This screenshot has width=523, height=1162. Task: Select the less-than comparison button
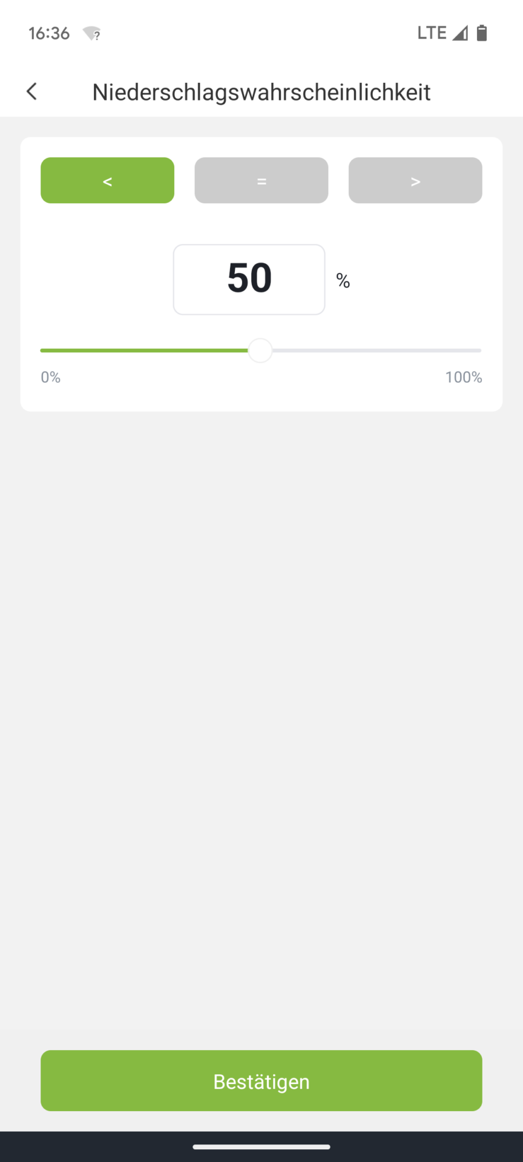pos(107,180)
